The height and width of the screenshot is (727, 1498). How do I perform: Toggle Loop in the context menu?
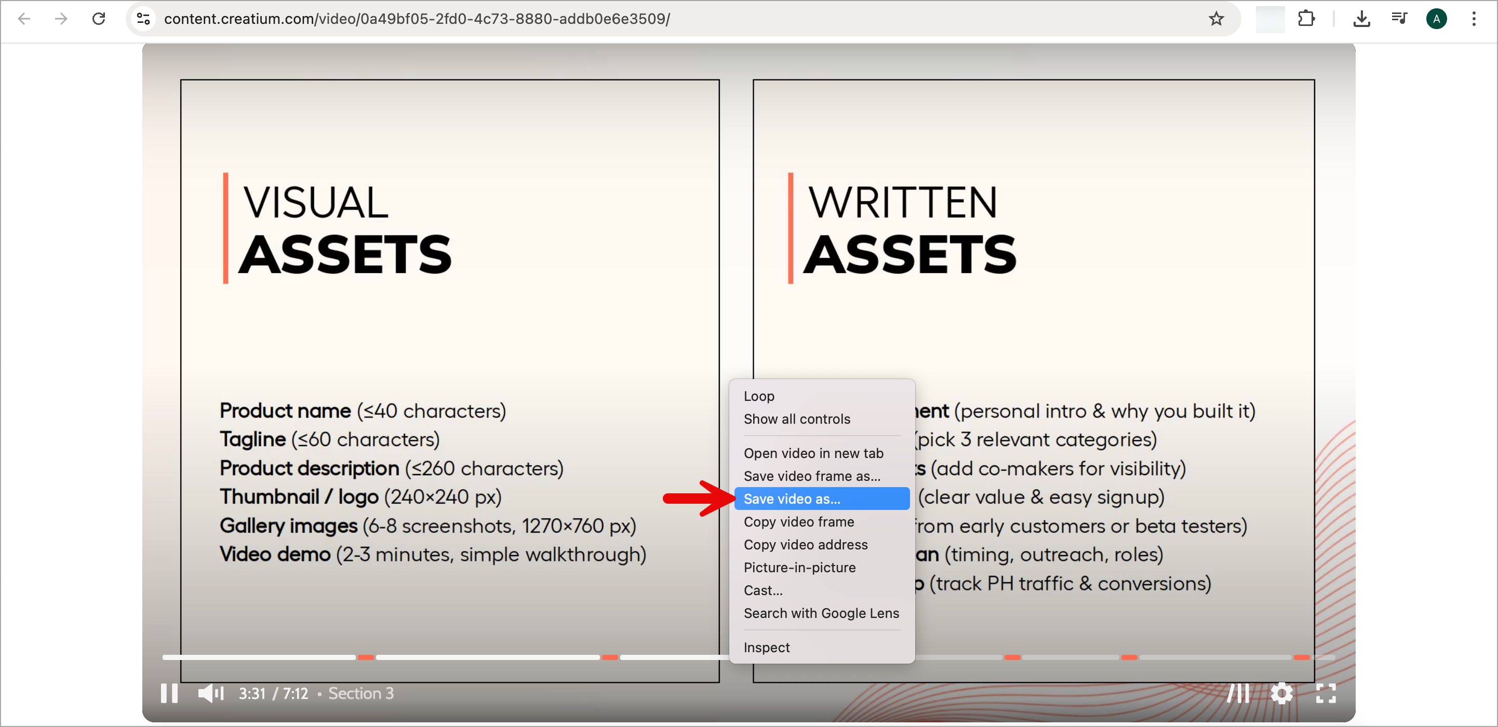tap(758, 396)
